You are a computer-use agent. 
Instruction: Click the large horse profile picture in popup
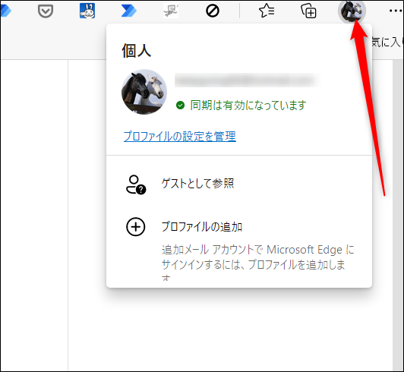click(144, 92)
